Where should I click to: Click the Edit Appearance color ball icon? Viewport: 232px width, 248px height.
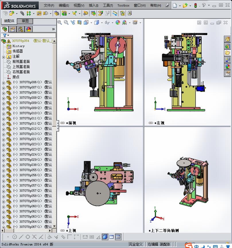118,22
